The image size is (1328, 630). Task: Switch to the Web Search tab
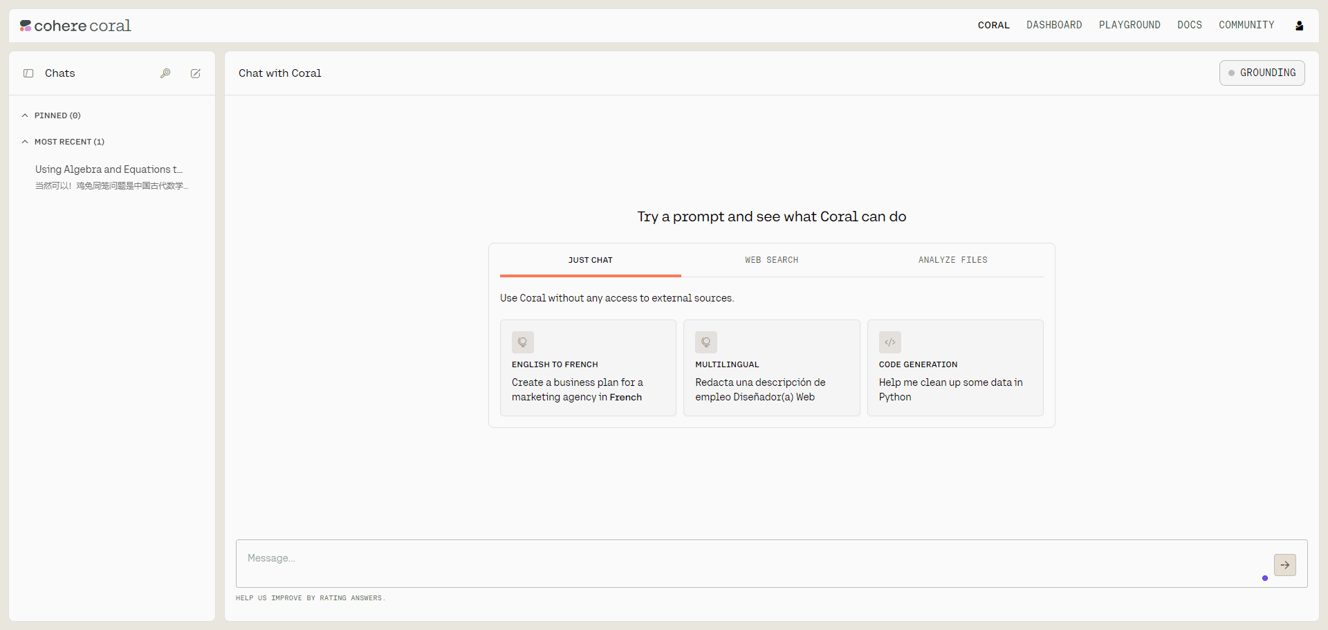pos(772,261)
